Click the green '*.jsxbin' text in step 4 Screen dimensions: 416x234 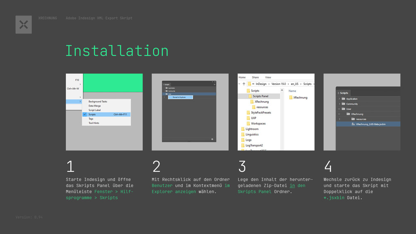click(x=334, y=198)
